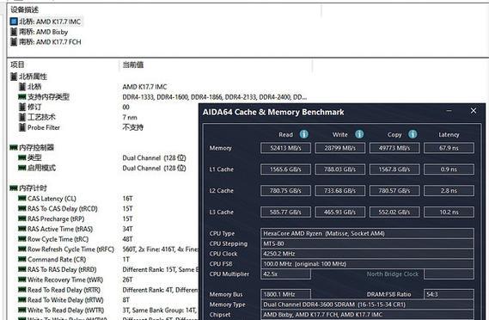
Task: Select the Read To Write Delay (tRTW) row
Action: (x=61, y=300)
